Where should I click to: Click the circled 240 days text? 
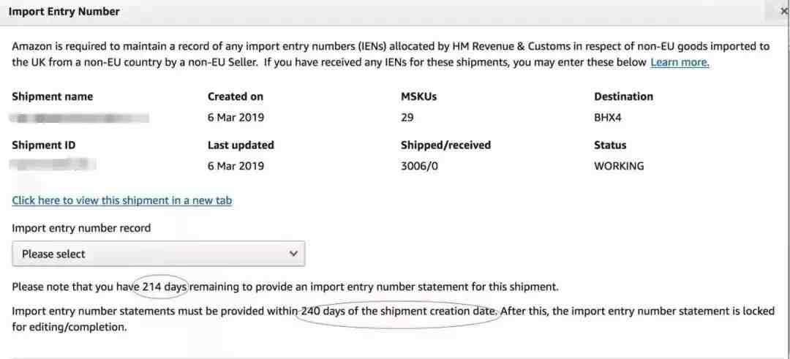coord(399,311)
